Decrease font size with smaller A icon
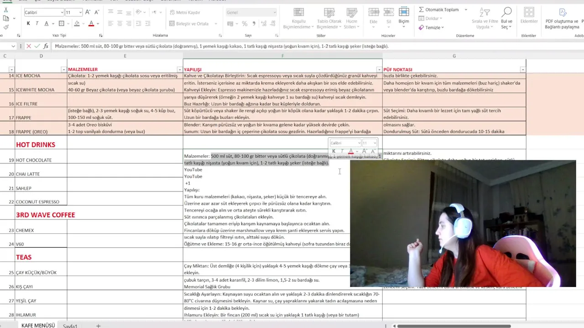This screenshot has width=584, height=328. 97,12
